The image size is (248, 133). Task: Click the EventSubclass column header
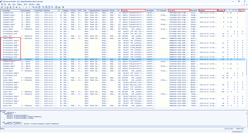(28, 10)
